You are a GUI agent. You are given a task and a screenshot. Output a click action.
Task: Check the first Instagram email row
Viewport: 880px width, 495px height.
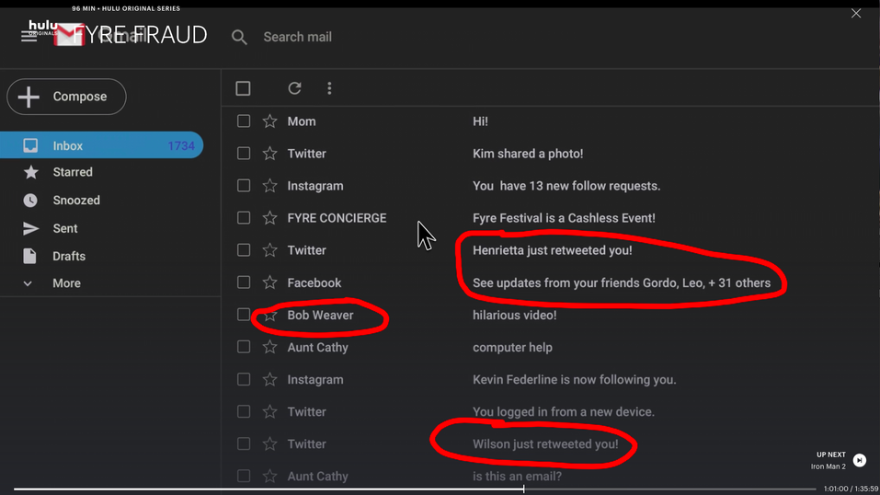coord(244,186)
